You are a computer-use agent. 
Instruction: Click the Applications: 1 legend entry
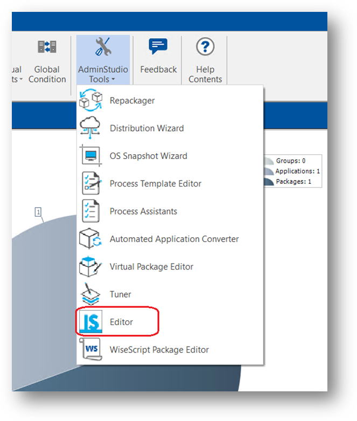[x=297, y=171]
